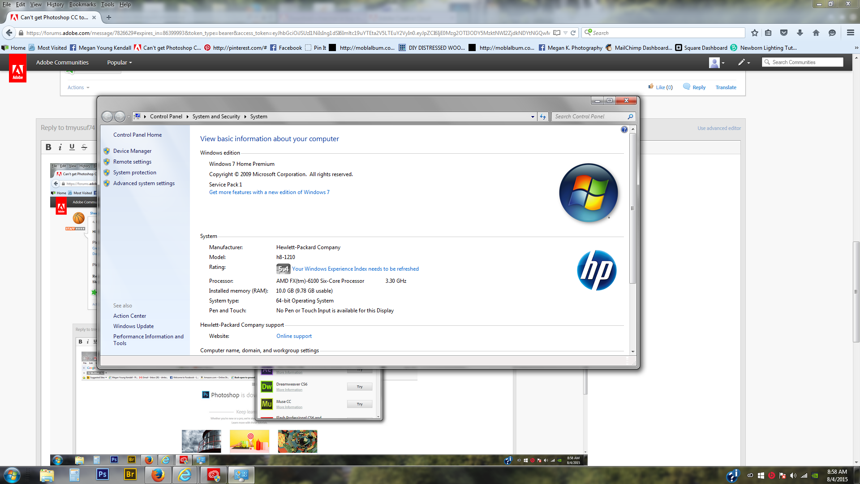Click Refresh Windows Experience Index rating
Image resolution: width=860 pixels, height=484 pixels.
pyautogui.click(x=355, y=268)
